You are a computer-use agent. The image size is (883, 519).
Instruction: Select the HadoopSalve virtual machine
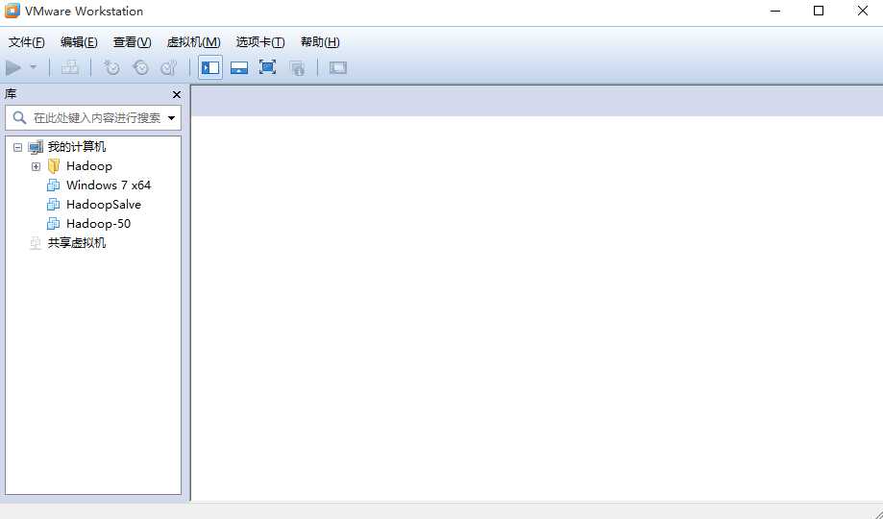(104, 205)
